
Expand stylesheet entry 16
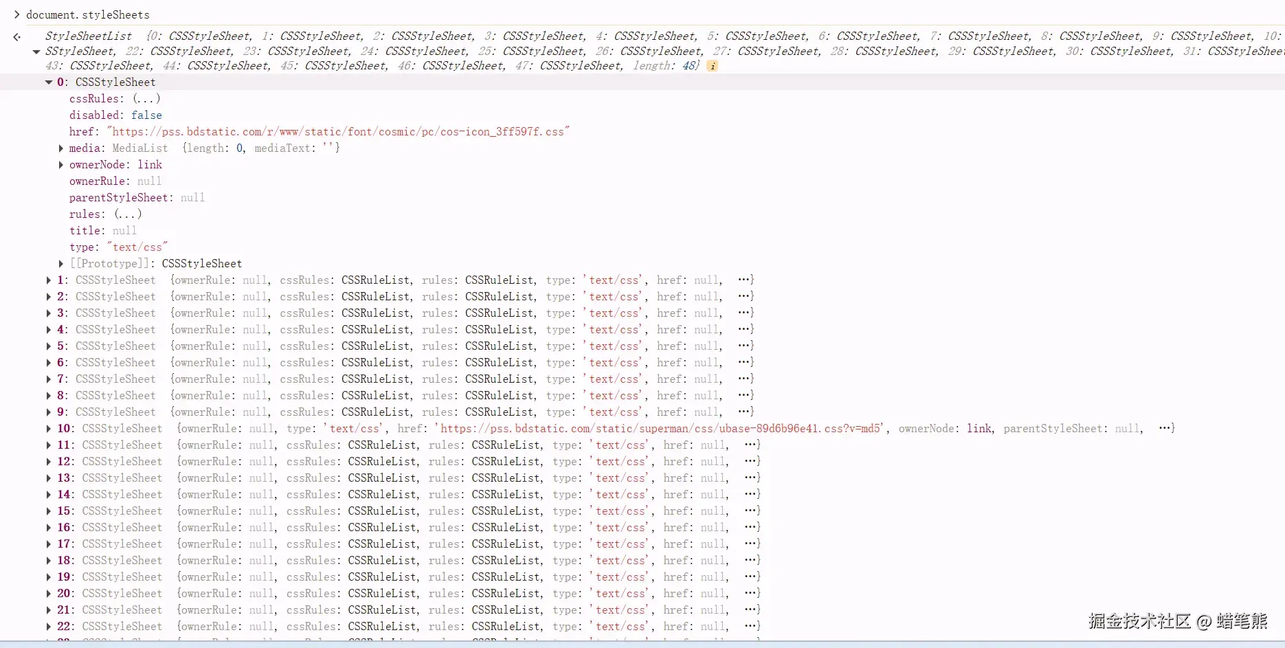click(49, 528)
